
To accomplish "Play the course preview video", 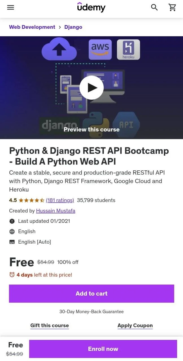I will [91, 88].
